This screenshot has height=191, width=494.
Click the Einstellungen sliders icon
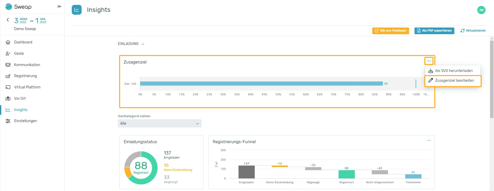8,121
